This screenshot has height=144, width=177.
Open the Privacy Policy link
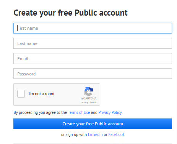110,112
